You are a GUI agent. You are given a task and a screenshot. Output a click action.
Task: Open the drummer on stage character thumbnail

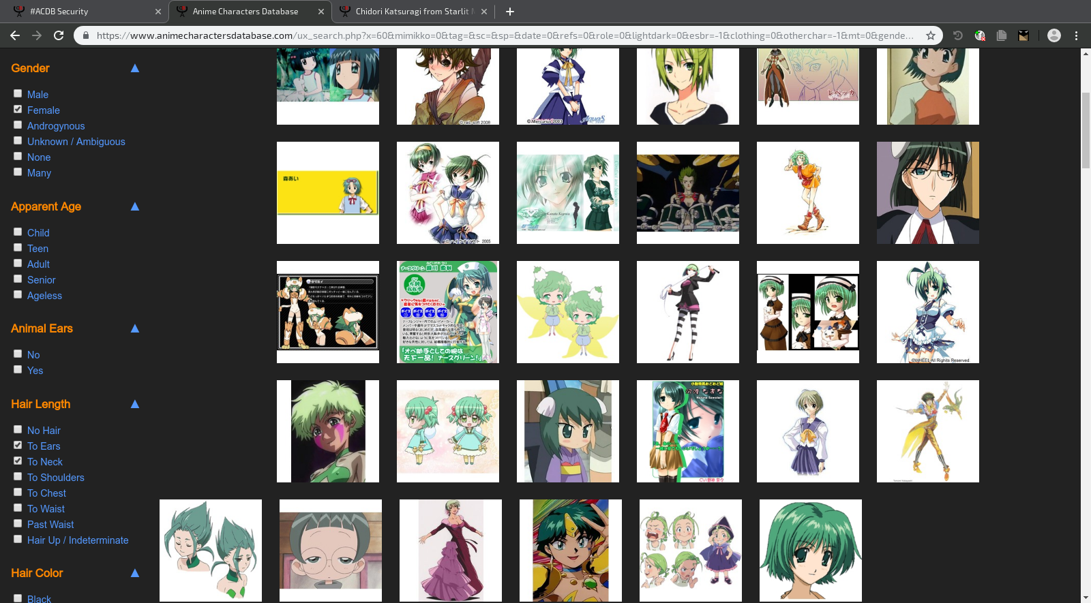[688, 193]
